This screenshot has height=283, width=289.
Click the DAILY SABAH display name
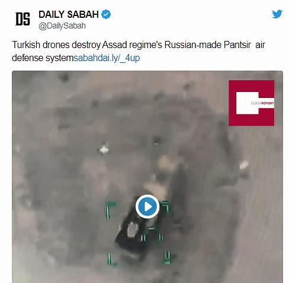pos(69,14)
